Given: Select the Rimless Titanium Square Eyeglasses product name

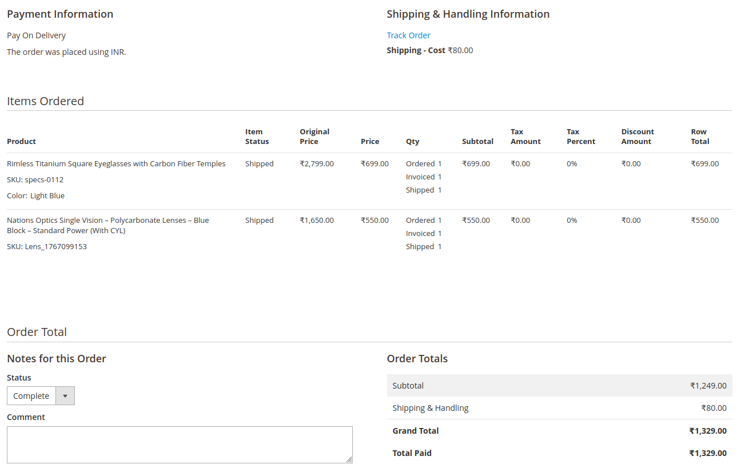Looking at the screenshot, I should 116,164.
